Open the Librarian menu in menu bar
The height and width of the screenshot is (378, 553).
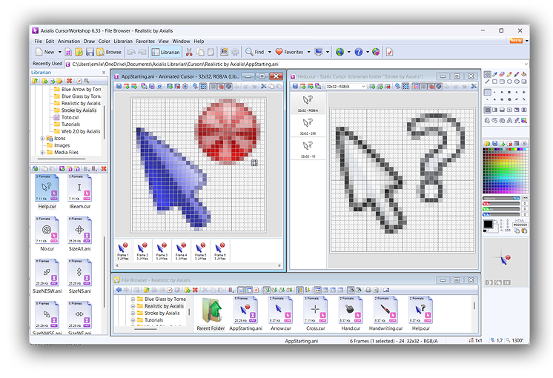tap(122, 42)
